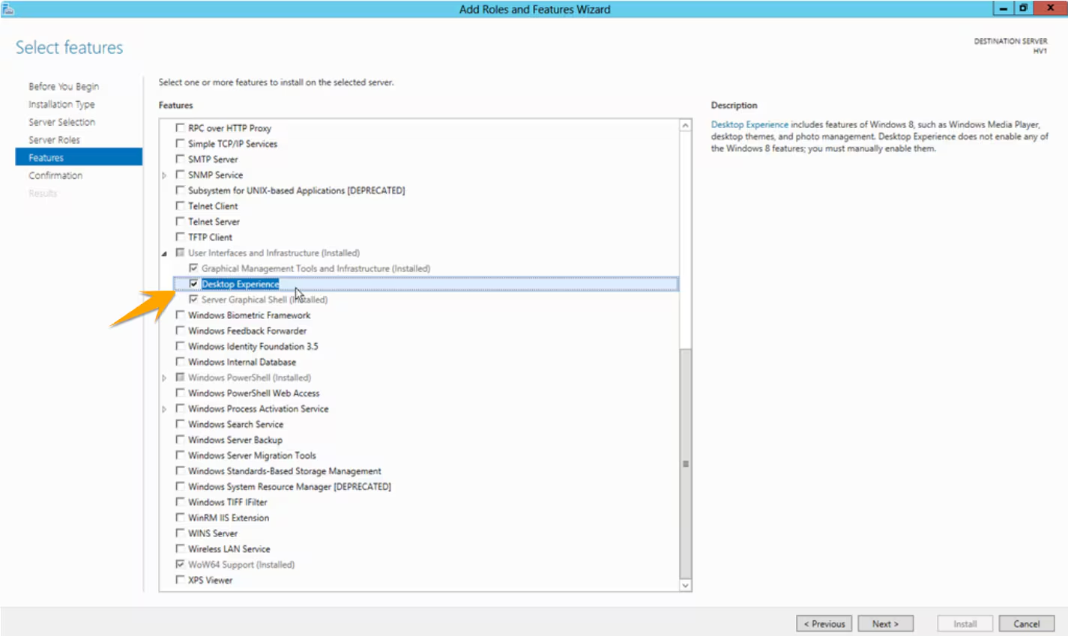This screenshot has width=1068, height=636.
Task: Cancel the Add Roles wizard
Action: point(1026,624)
